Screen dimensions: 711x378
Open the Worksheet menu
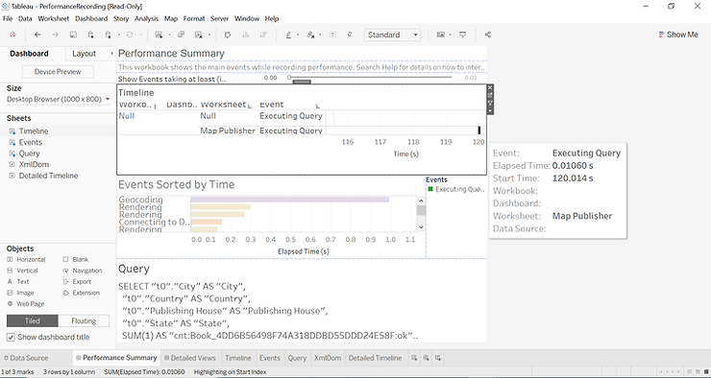[54, 18]
